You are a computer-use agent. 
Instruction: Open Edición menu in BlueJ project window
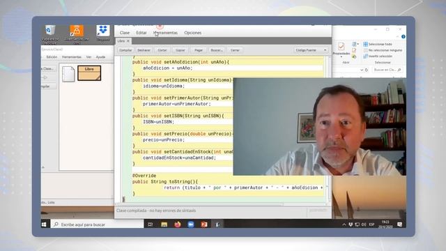(x=52, y=57)
